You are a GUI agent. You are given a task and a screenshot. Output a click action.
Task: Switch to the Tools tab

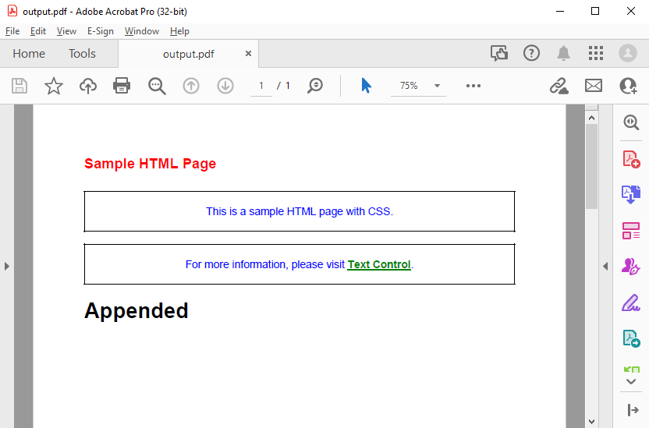pyautogui.click(x=82, y=54)
